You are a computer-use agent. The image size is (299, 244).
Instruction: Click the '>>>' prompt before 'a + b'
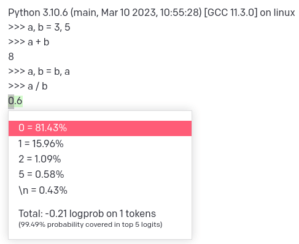point(17,42)
